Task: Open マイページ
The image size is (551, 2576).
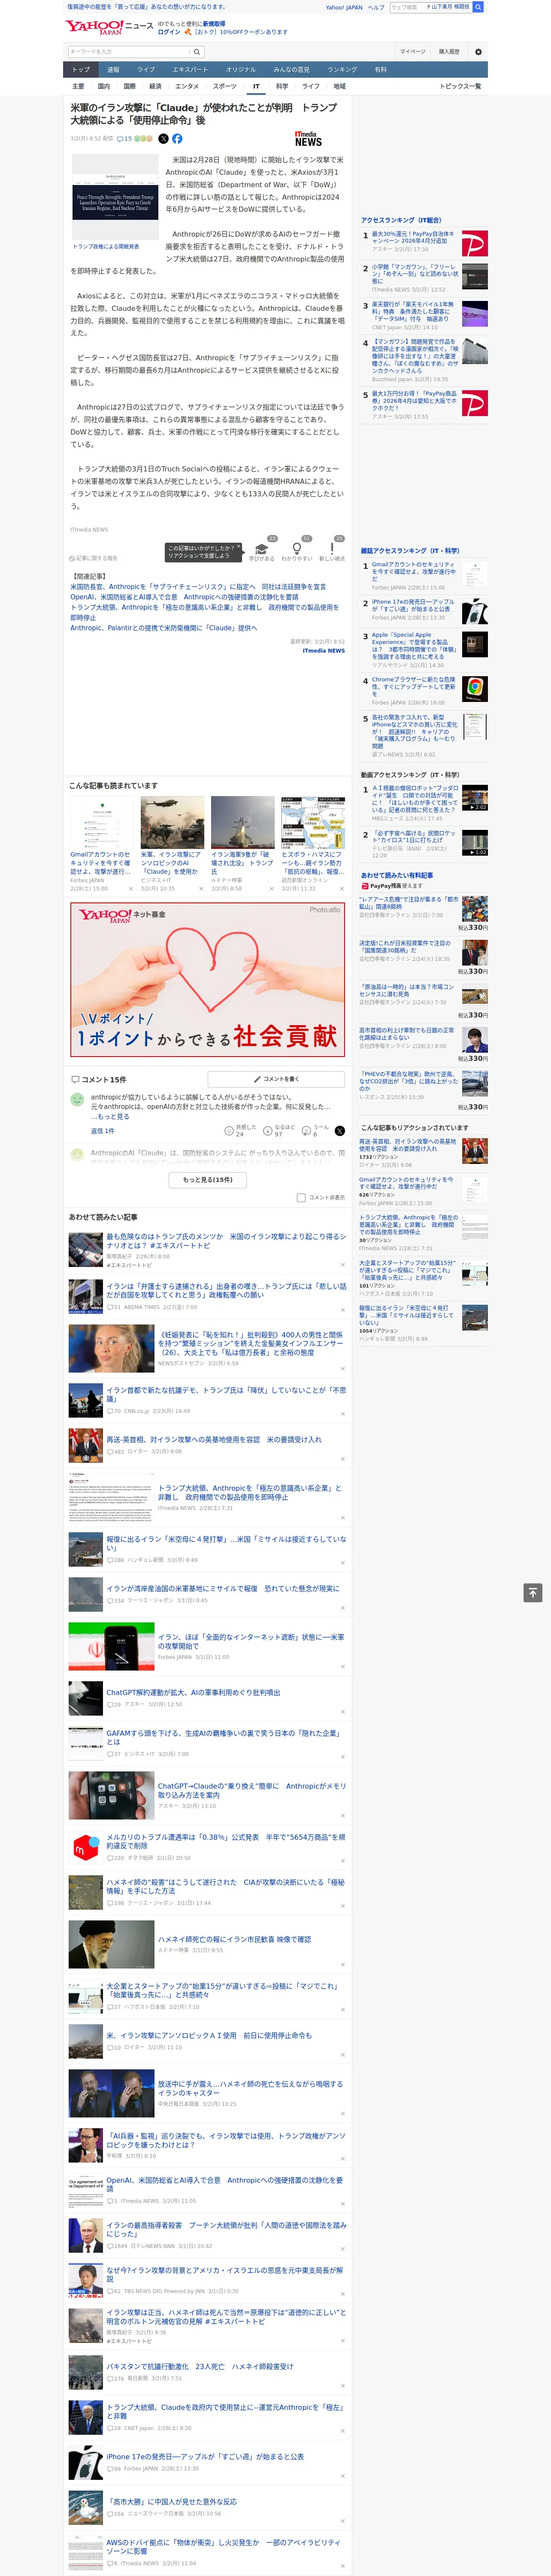Action: 413,52
